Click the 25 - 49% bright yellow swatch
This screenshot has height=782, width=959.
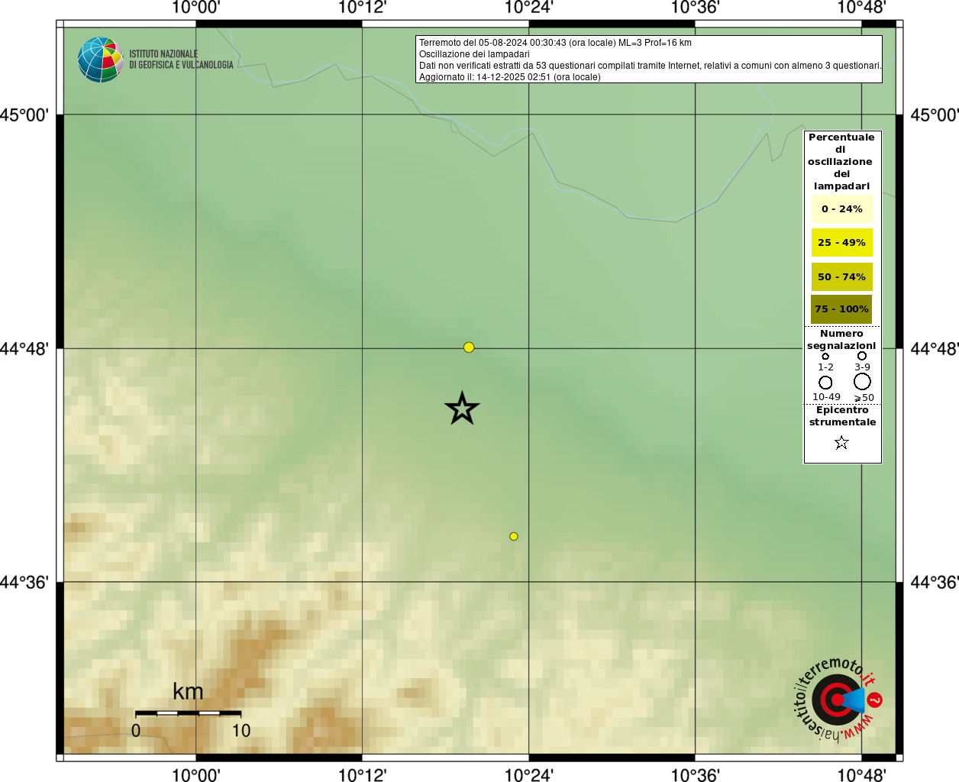(841, 242)
